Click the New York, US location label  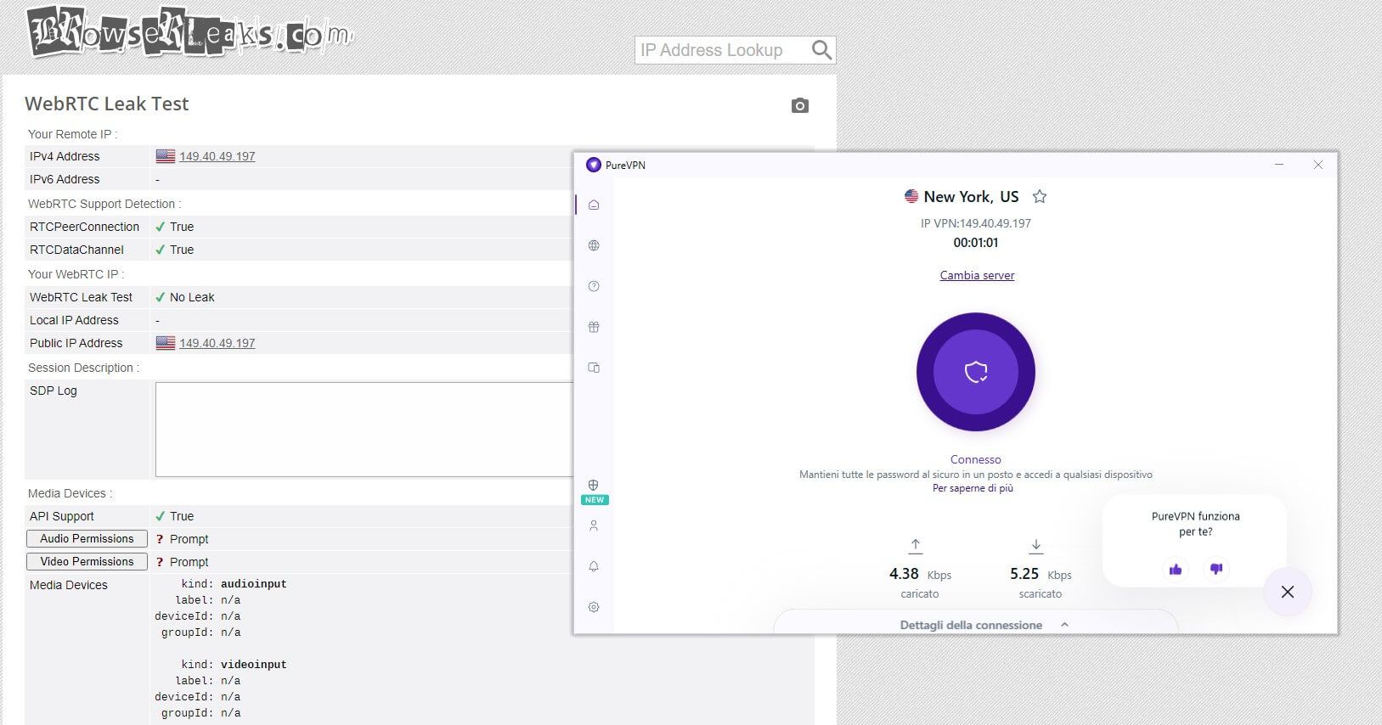coord(971,197)
